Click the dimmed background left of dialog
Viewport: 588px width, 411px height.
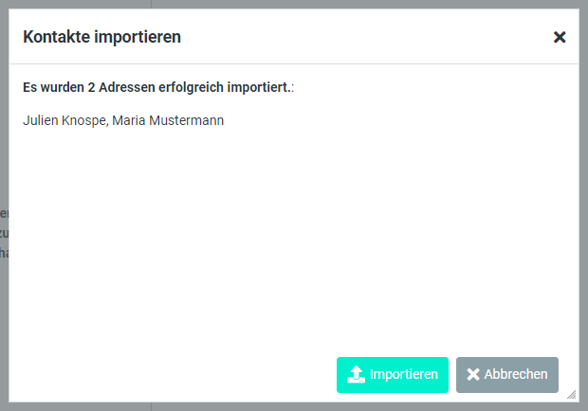click(x=4, y=284)
